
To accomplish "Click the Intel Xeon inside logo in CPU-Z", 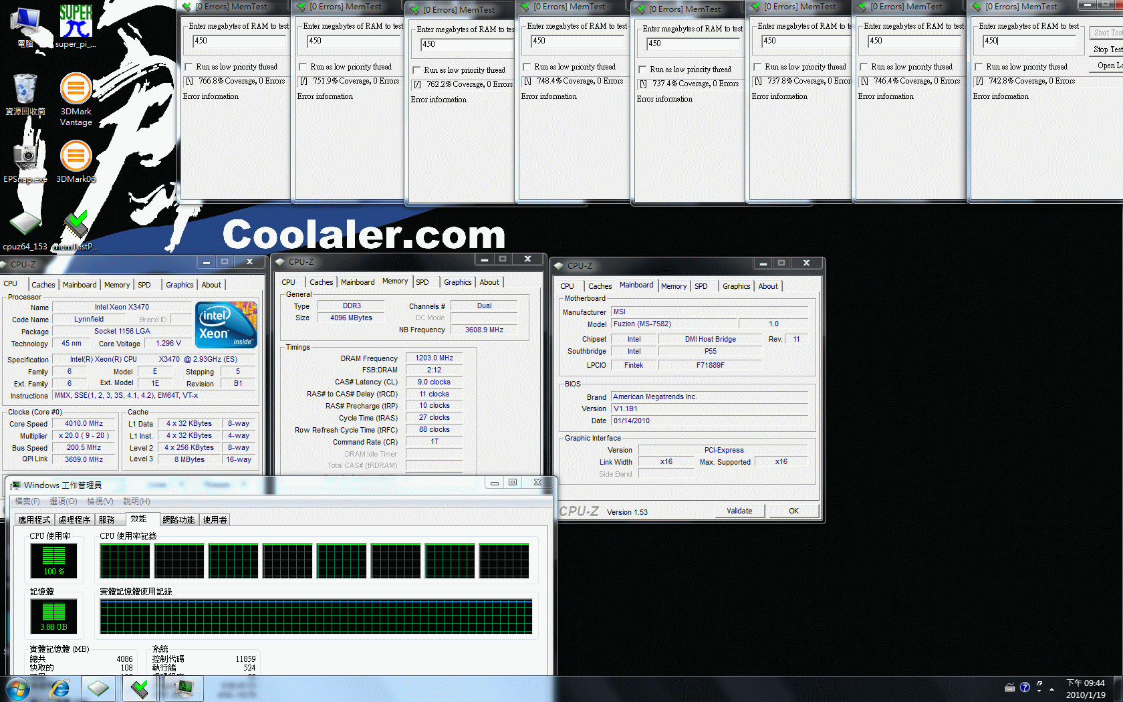I will (x=226, y=324).
